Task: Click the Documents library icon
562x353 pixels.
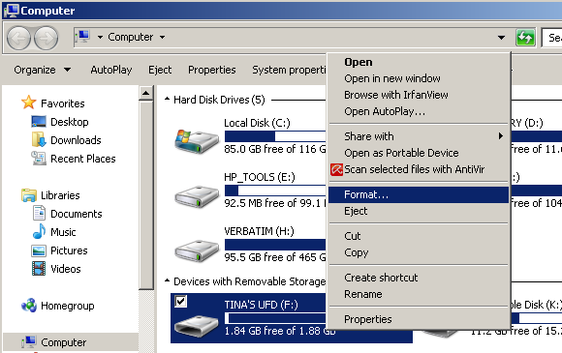Action: tap(39, 213)
